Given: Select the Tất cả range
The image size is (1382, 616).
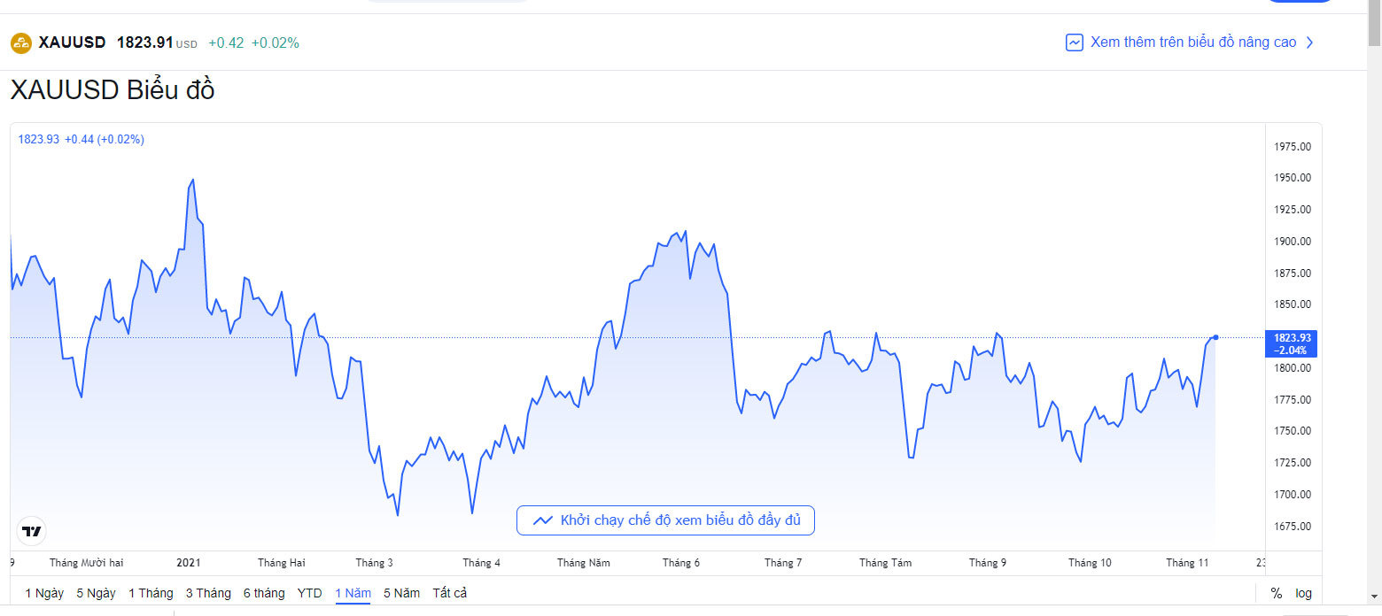Looking at the screenshot, I should click(x=449, y=593).
